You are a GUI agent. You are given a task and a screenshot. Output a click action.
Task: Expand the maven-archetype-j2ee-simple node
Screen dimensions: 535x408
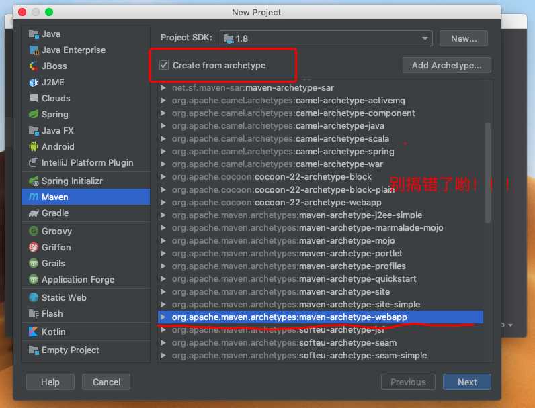[x=163, y=215]
